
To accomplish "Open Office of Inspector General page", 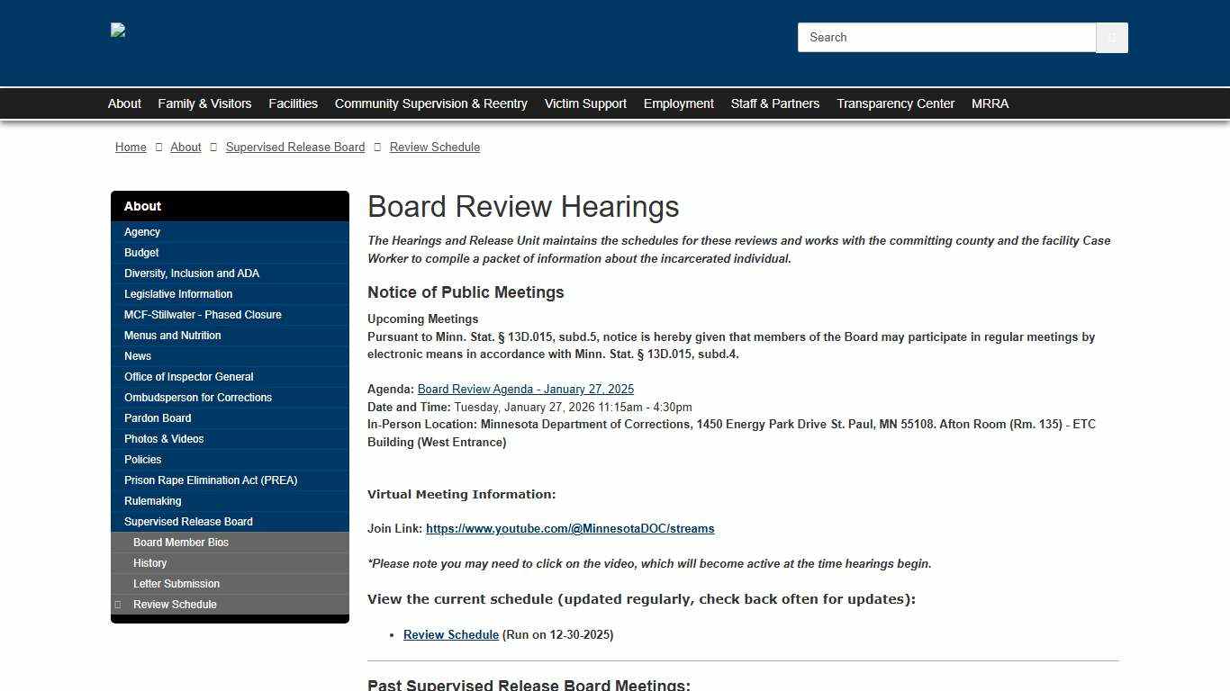I will pyautogui.click(x=188, y=377).
